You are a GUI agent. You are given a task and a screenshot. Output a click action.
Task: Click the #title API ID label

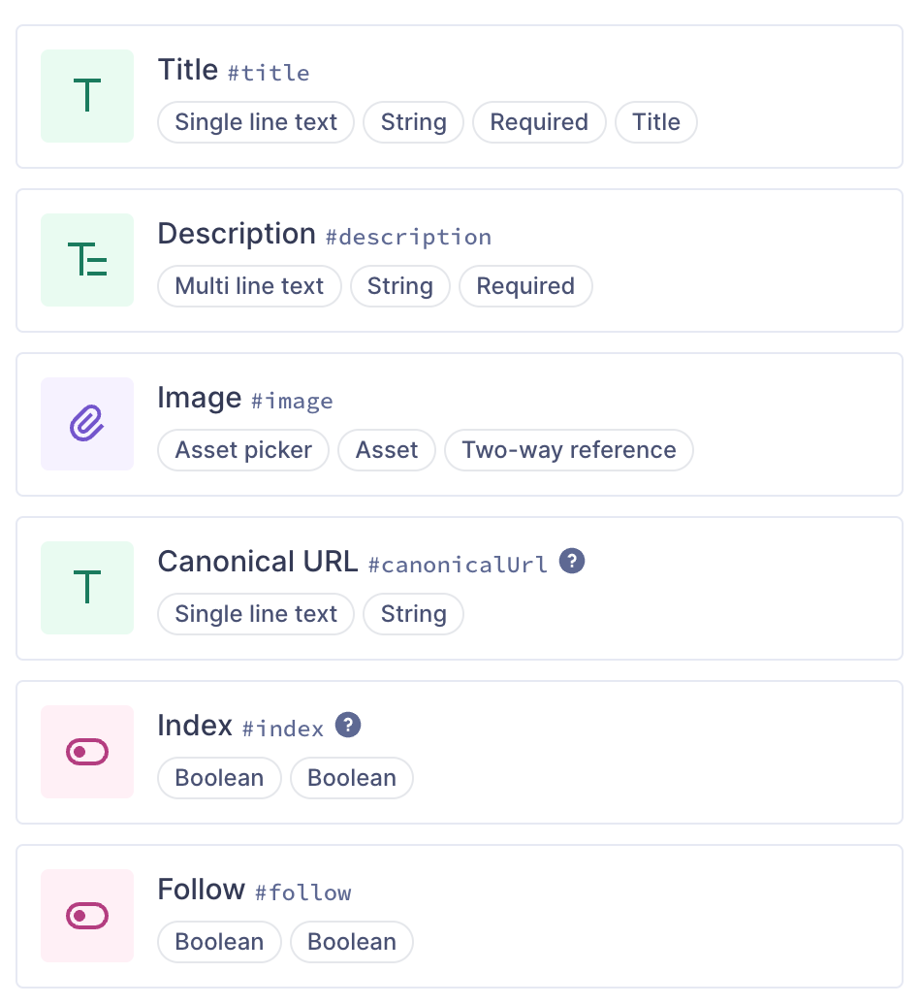[x=269, y=73]
